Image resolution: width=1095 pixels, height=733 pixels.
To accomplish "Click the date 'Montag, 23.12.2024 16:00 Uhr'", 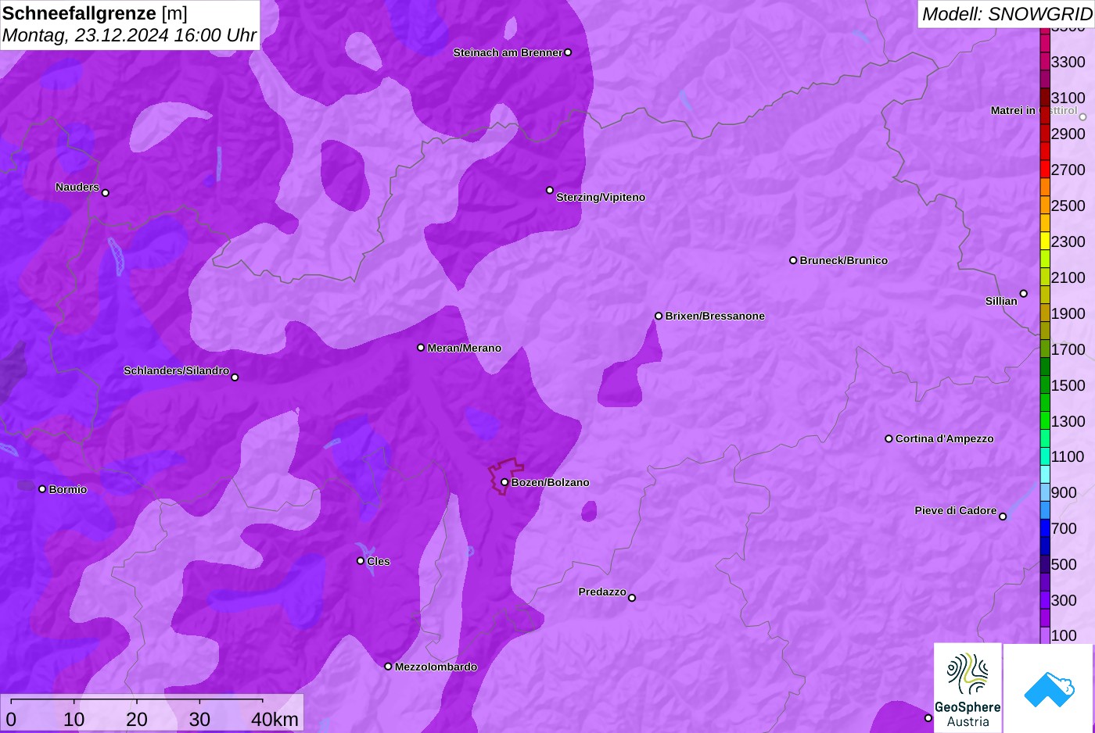I will click(129, 35).
